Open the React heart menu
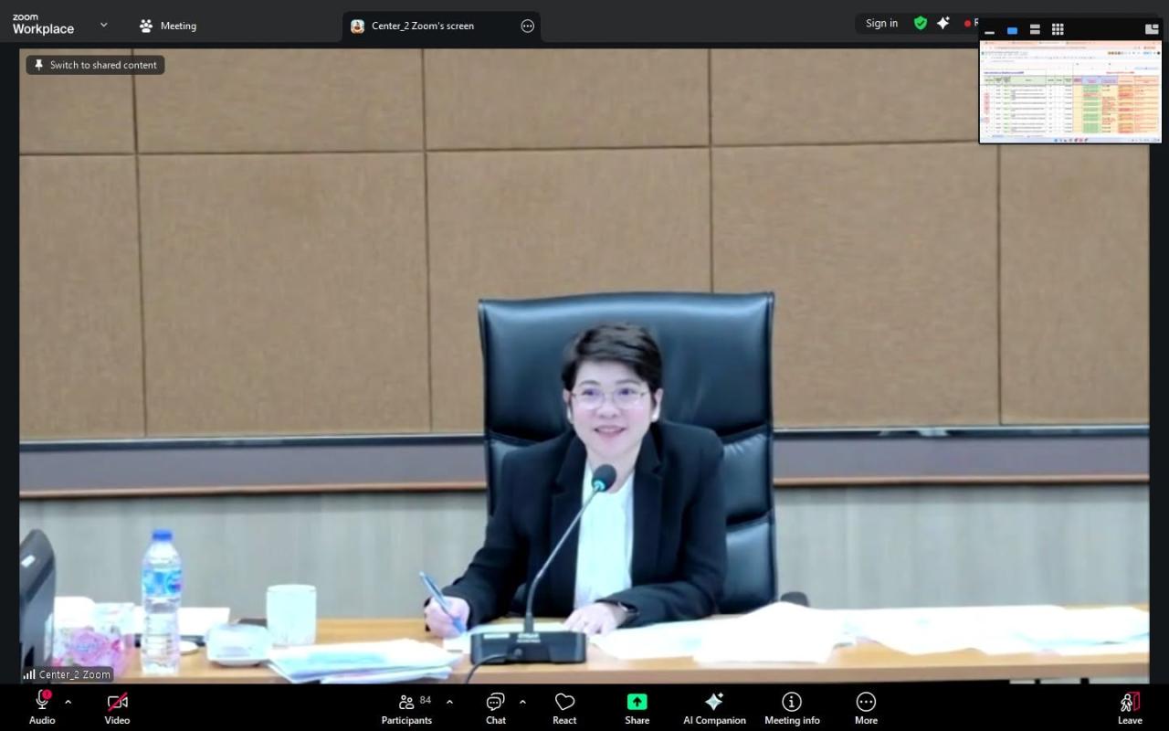 (x=564, y=708)
